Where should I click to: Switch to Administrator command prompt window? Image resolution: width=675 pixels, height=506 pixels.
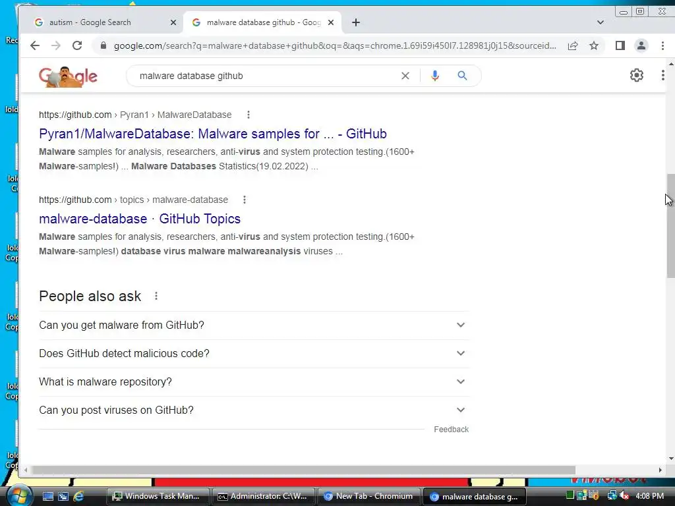[264, 496]
